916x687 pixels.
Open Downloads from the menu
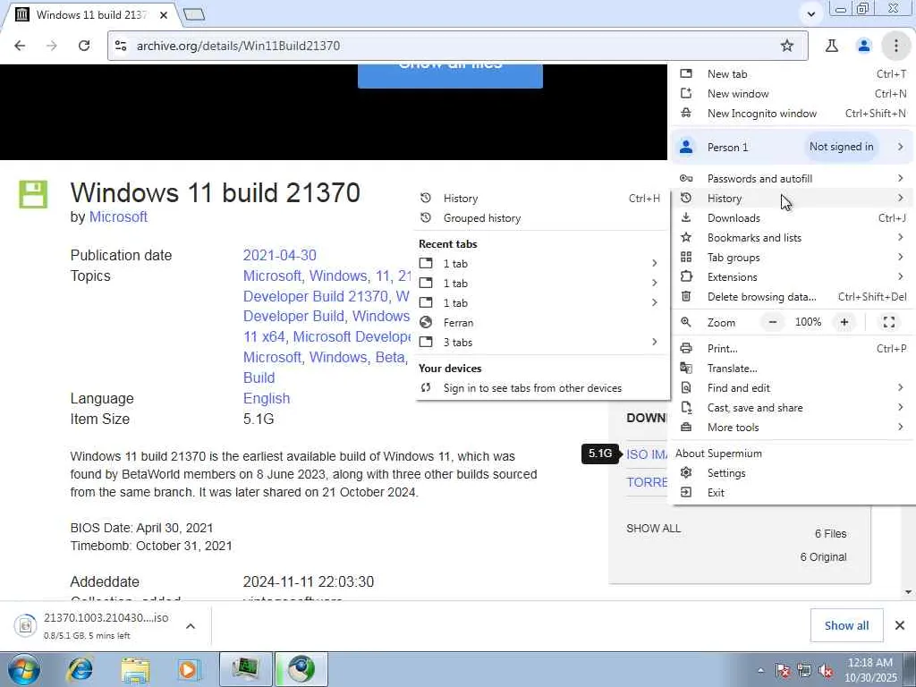coord(791,218)
